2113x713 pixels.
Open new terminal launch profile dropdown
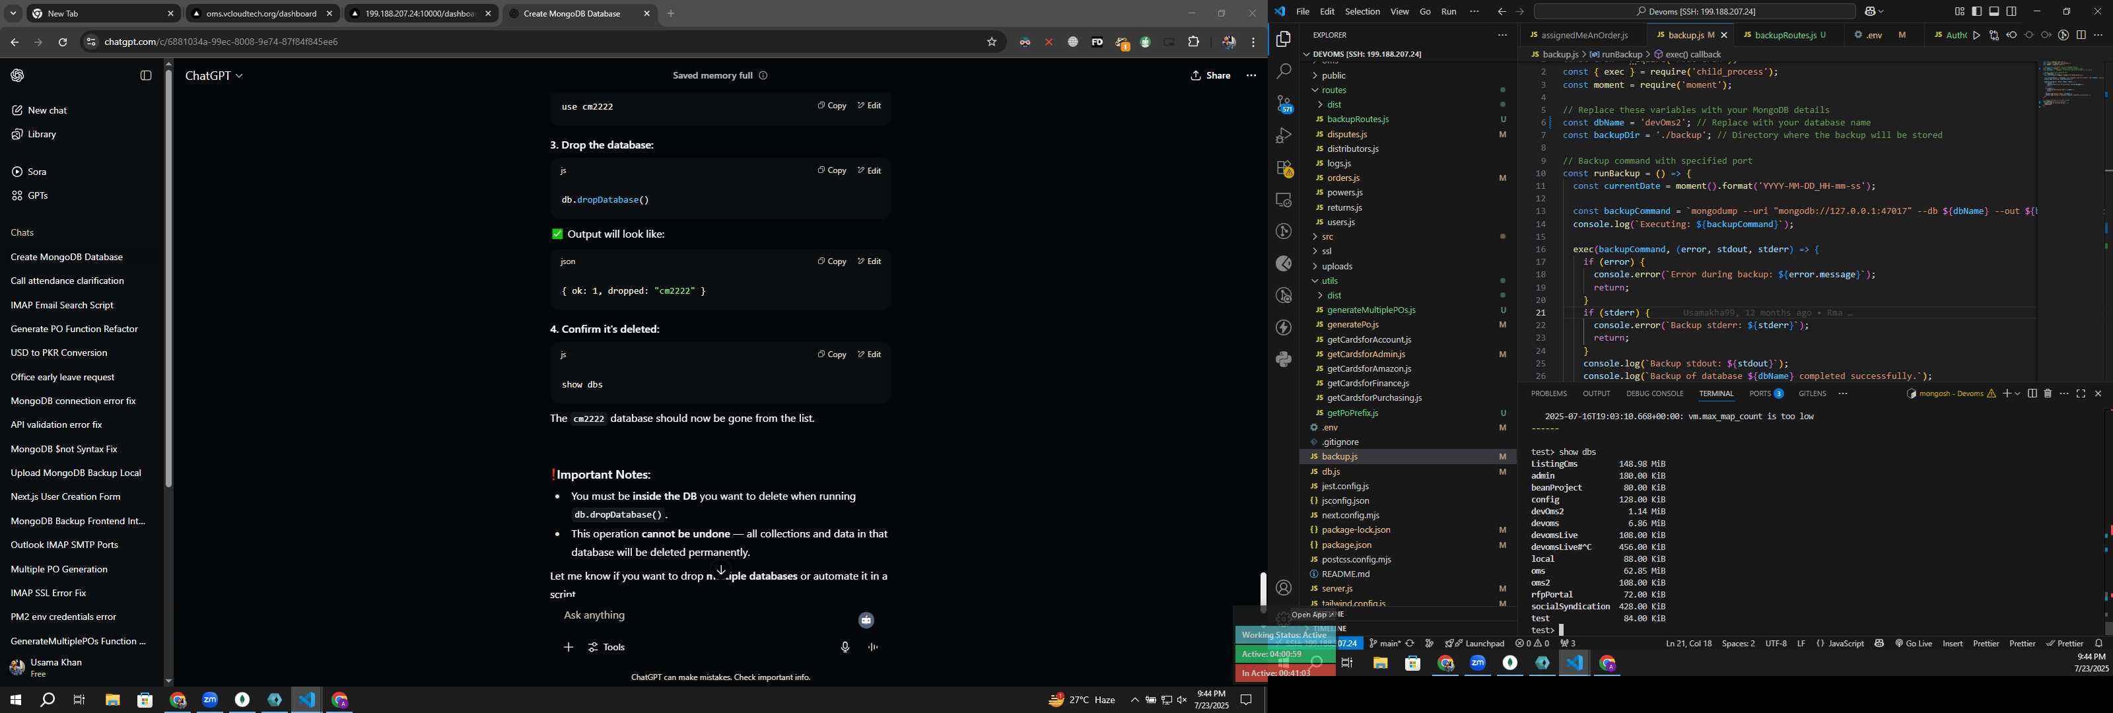pyautogui.click(x=2018, y=394)
